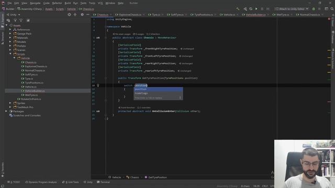
Task: Click the gutter icon beside OnCollisionEnter
Action: coord(98,111)
